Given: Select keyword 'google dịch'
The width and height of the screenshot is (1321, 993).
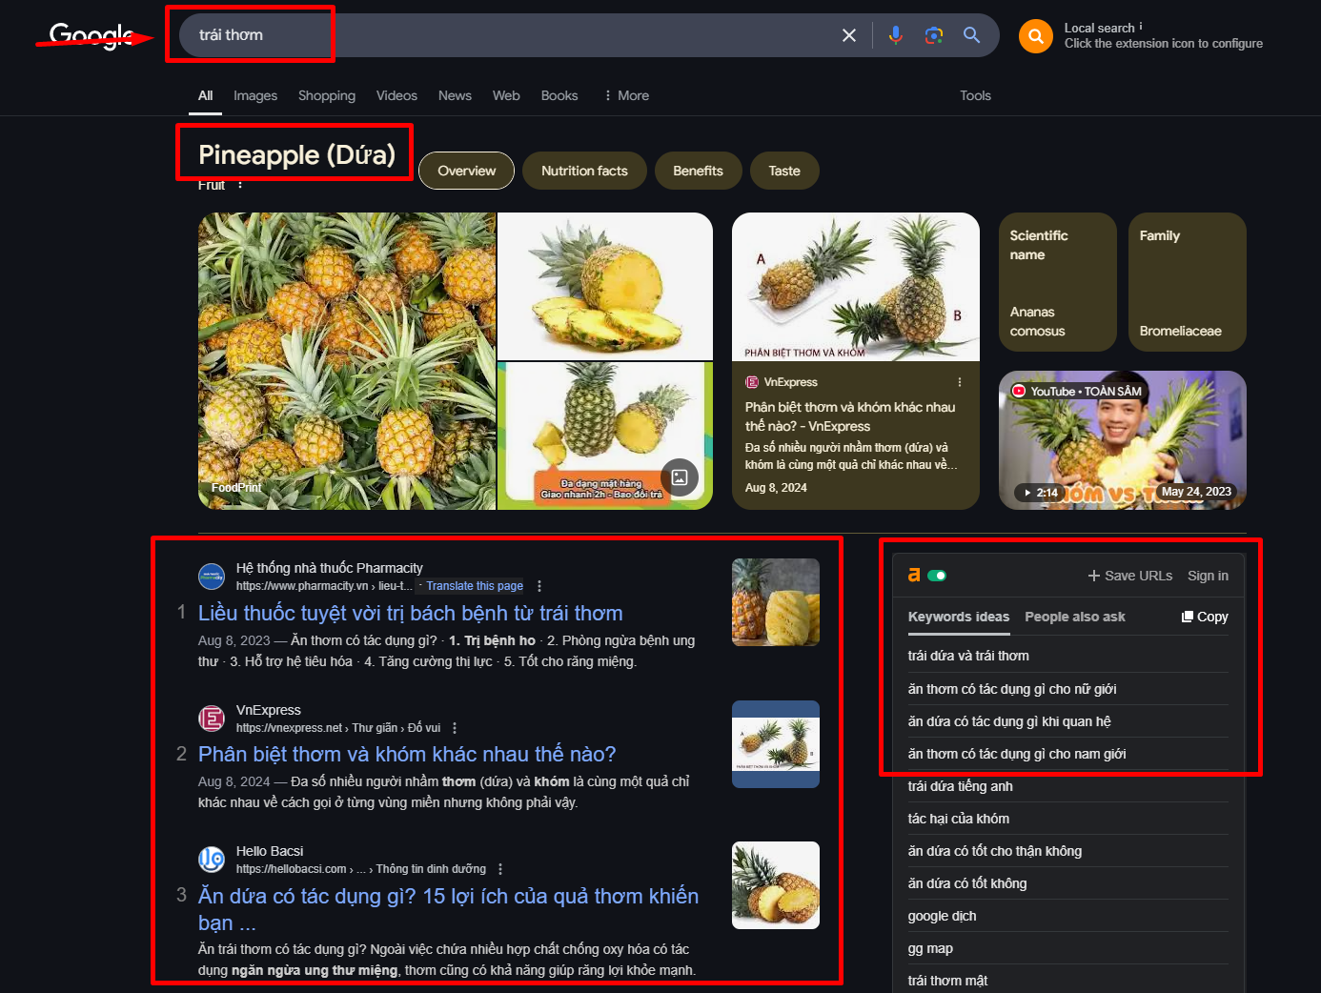Looking at the screenshot, I should pos(942,916).
